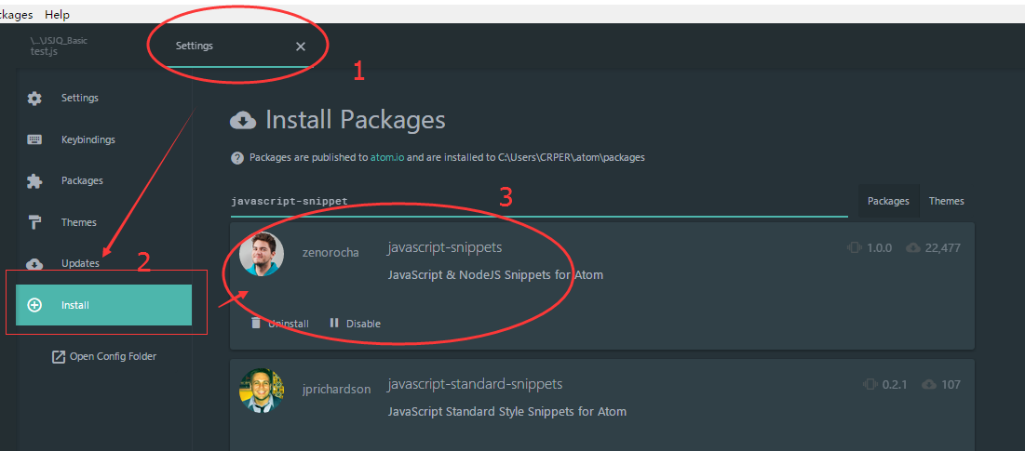Click the Open Config Folder icon
Screen dimensions: 1025x451
click(x=59, y=357)
